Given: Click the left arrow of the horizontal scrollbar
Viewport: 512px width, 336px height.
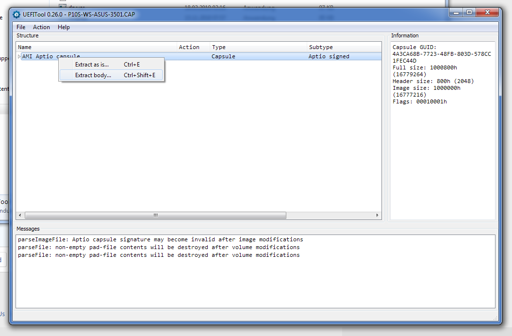Looking at the screenshot, I should [x=20, y=215].
